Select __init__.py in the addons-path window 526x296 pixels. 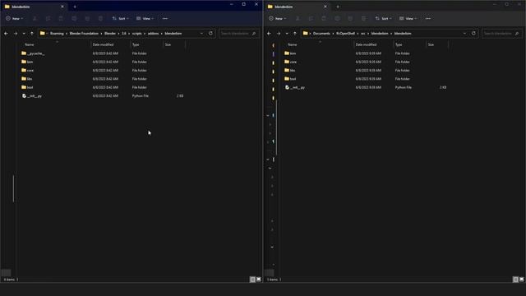pos(32,95)
